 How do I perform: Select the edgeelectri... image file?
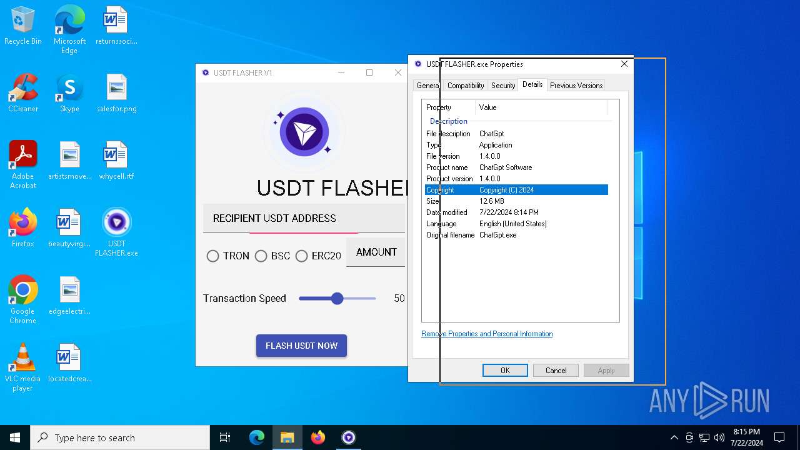69,296
